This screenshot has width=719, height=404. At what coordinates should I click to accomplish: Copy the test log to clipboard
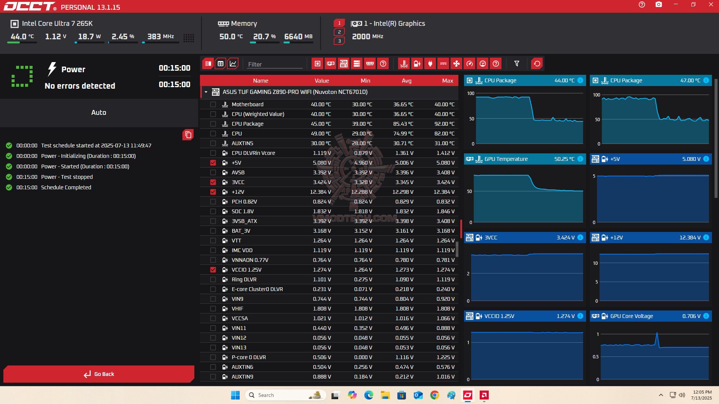coord(188,135)
